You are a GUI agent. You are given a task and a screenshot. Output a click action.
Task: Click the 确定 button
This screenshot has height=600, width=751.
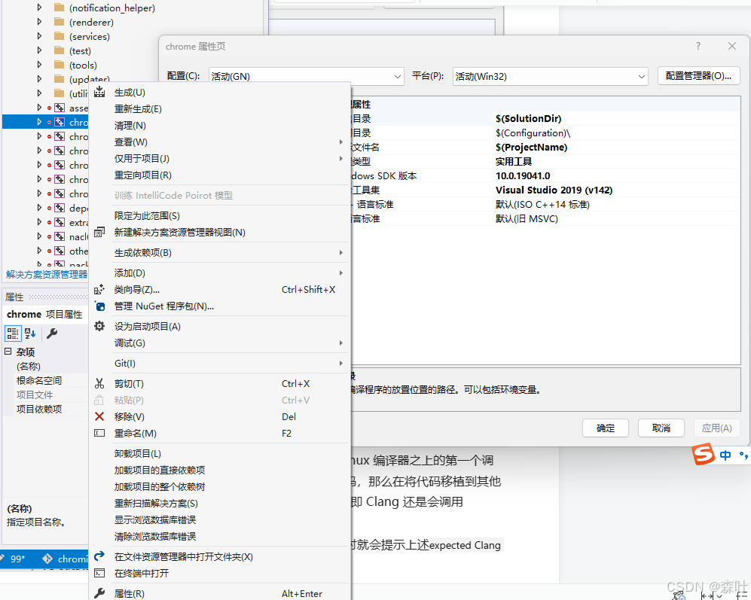pyautogui.click(x=606, y=428)
